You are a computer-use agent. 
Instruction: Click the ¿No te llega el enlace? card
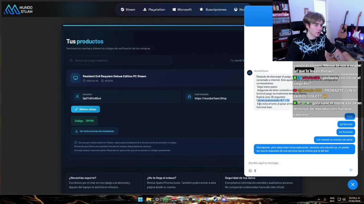pos(182,182)
